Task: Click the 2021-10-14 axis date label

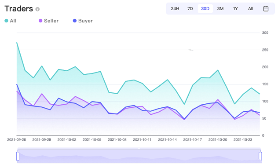Action: pyautogui.click(x=167, y=140)
